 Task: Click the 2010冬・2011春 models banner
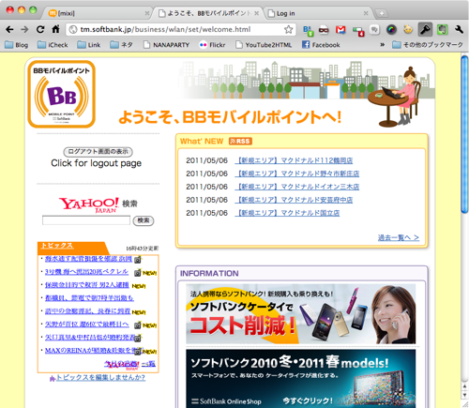tap(301, 379)
